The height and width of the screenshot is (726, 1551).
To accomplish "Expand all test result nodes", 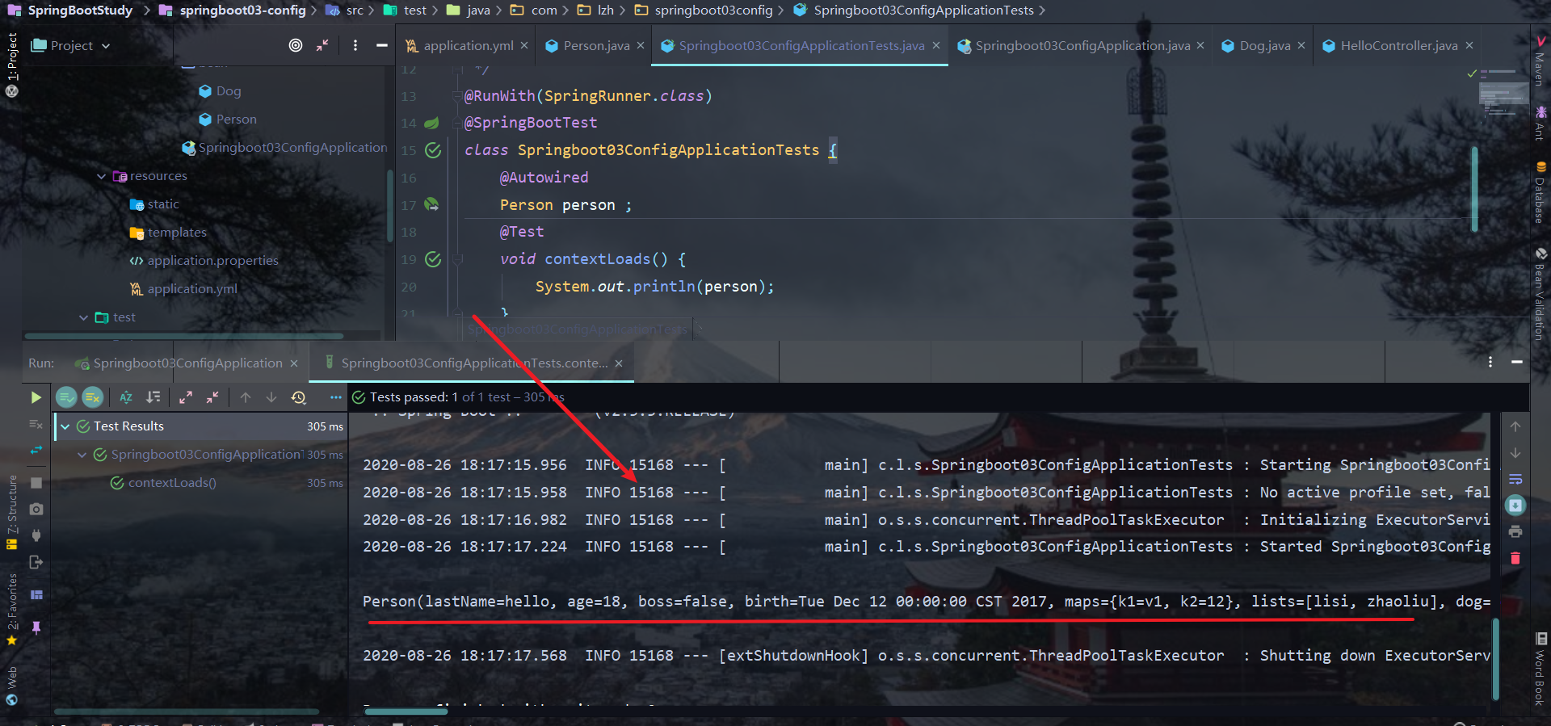I will (x=186, y=397).
